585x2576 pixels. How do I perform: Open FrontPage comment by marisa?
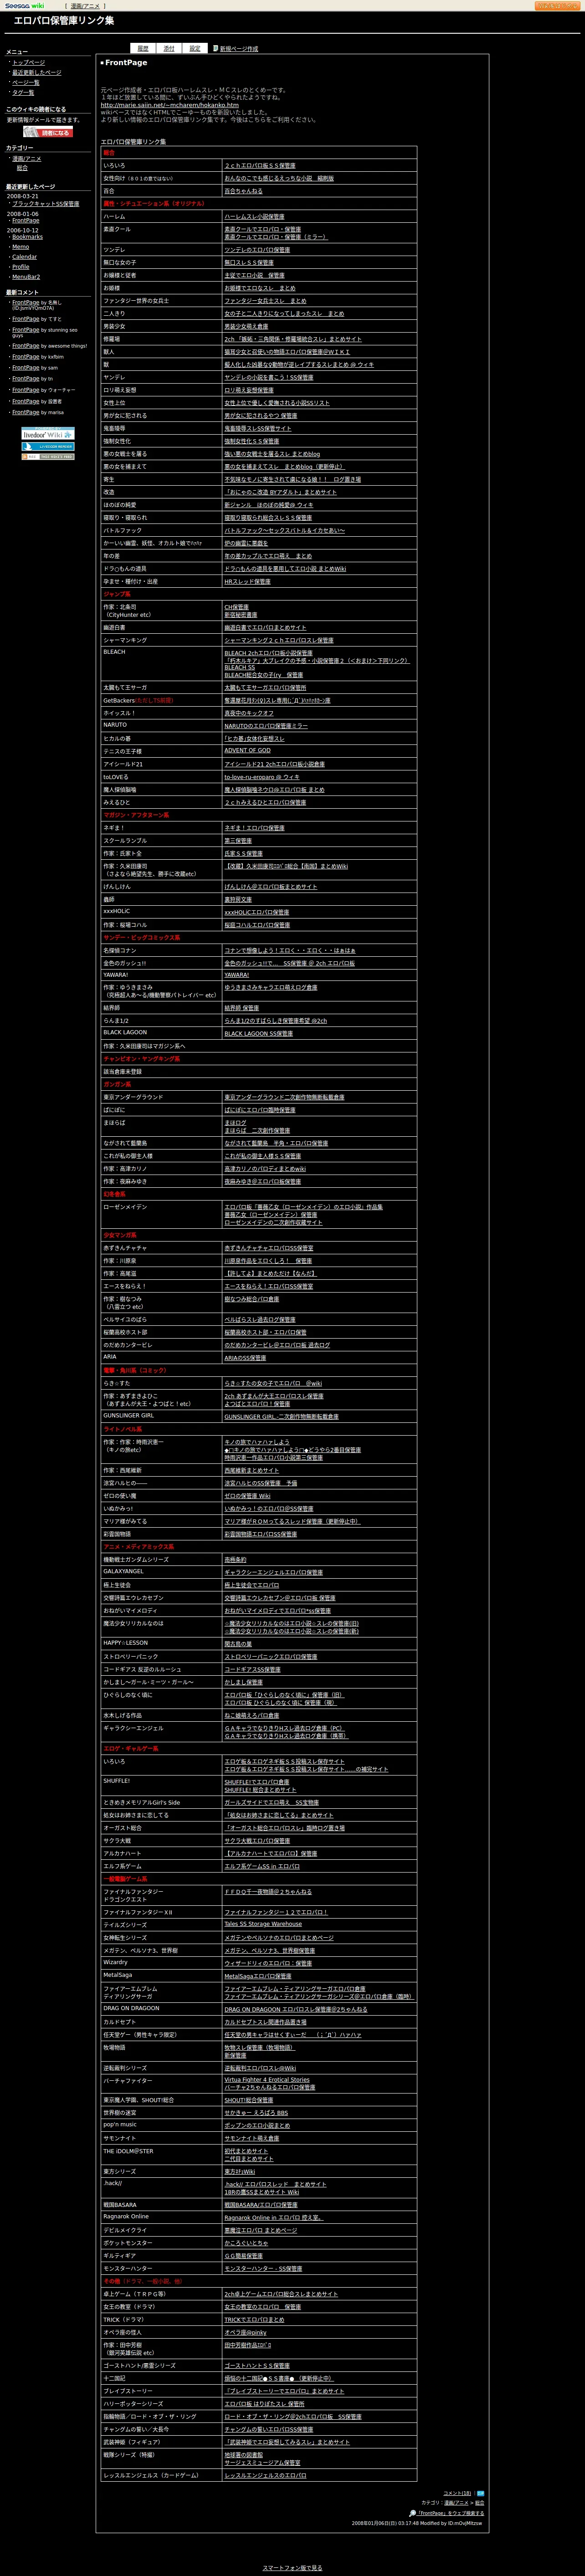26,412
